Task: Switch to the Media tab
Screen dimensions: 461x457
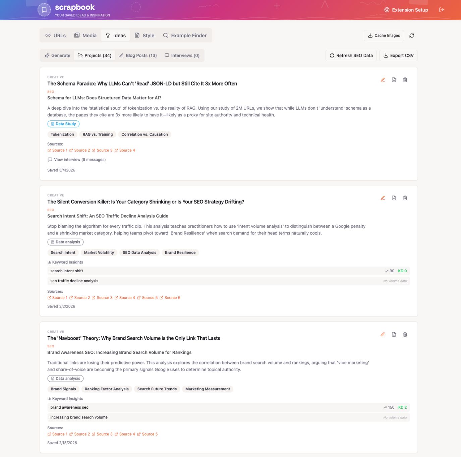Action: click(x=85, y=35)
